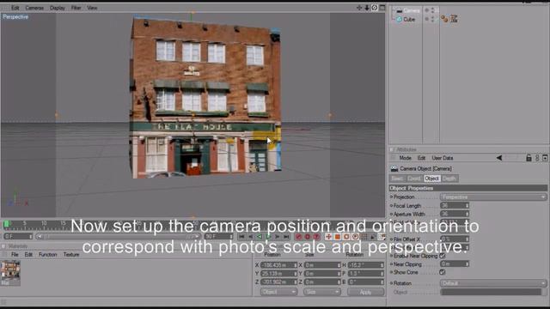The height and width of the screenshot is (309, 550).
Task: Open Attributes User Data menu
Action: click(443, 158)
